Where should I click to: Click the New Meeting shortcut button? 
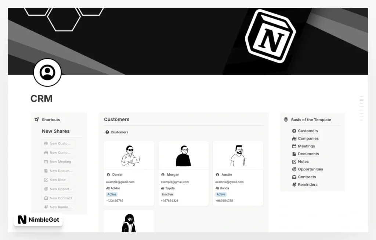(x=58, y=162)
